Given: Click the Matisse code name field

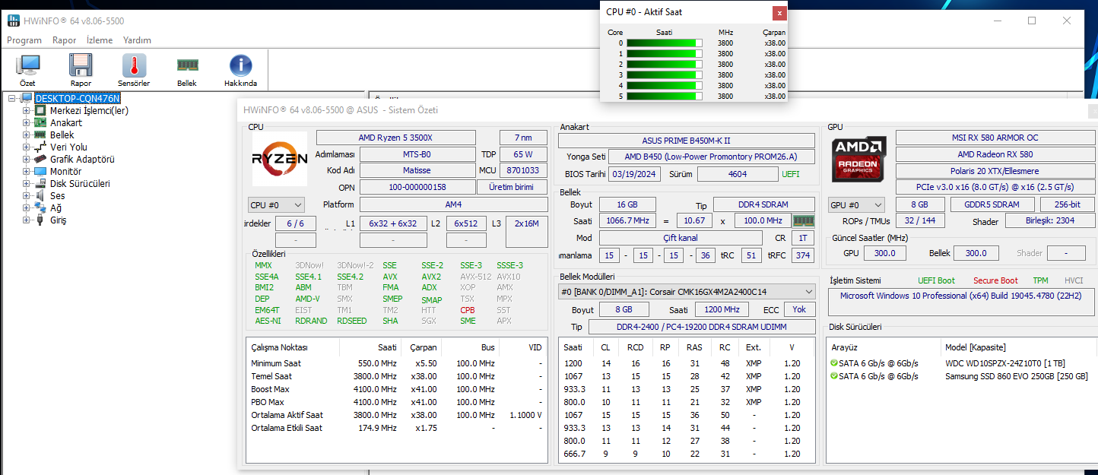Looking at the screenshot, I should point(417,170).
